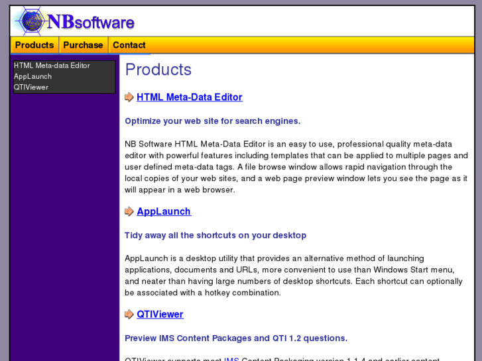Open the AppLaunch heading link
Viewport: 482px width, 361px height.
point(164,211)
